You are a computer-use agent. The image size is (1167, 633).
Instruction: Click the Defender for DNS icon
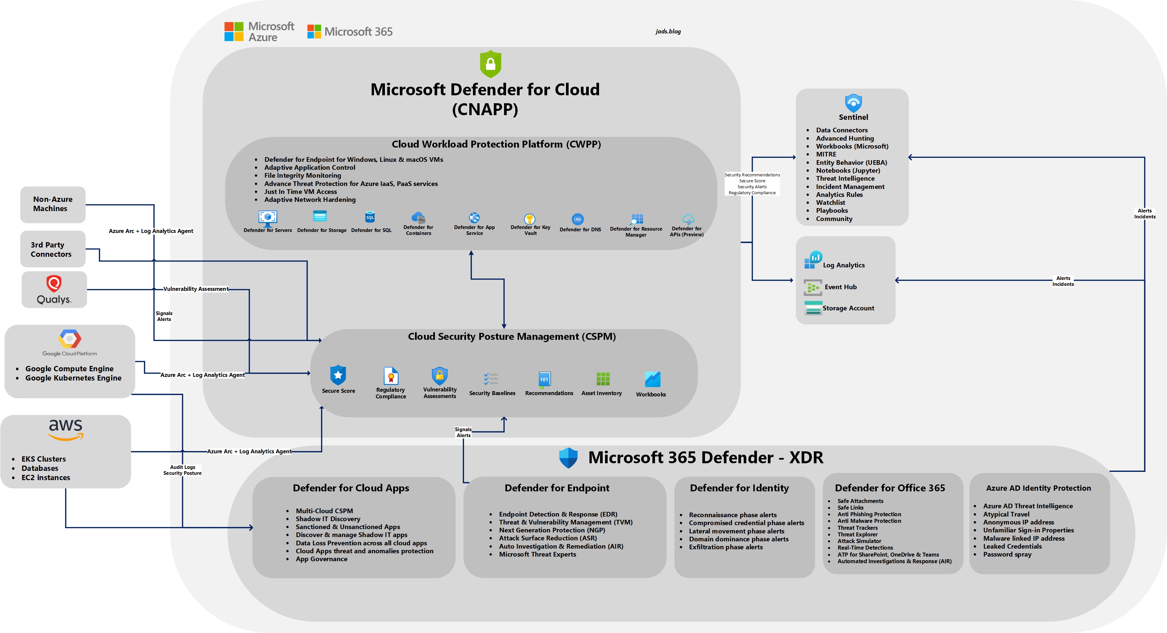[x=578, y=219]
